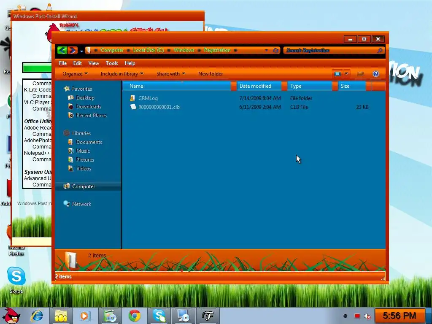Open the View menu
Viewport: 432px width, 324px height.
[94, 63]
